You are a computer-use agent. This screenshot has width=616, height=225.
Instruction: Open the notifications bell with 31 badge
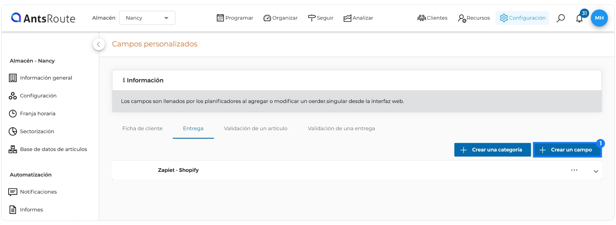(x=579, y=18)
